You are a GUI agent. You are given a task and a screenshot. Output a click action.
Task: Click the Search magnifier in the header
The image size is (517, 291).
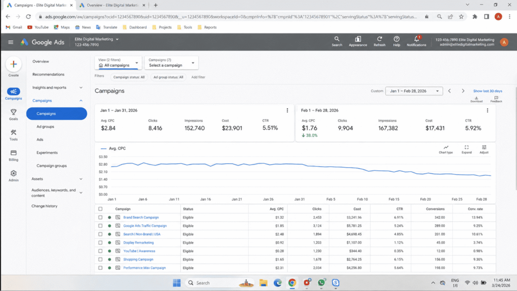pos(337,39)
